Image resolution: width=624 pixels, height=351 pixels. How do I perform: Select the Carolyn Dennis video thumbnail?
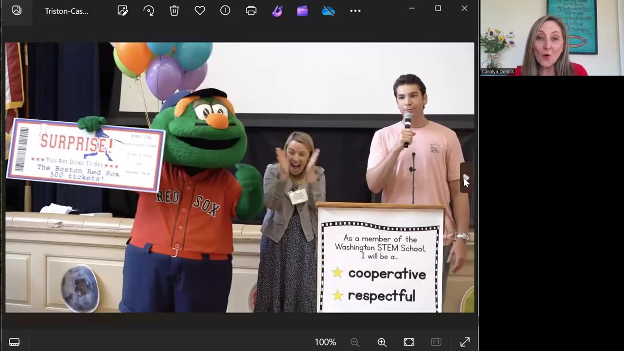(551, 38)
